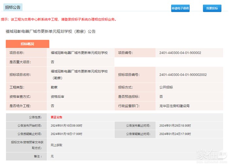Select the 2024年01月29日18:00时 deadline

coord(175,125)
